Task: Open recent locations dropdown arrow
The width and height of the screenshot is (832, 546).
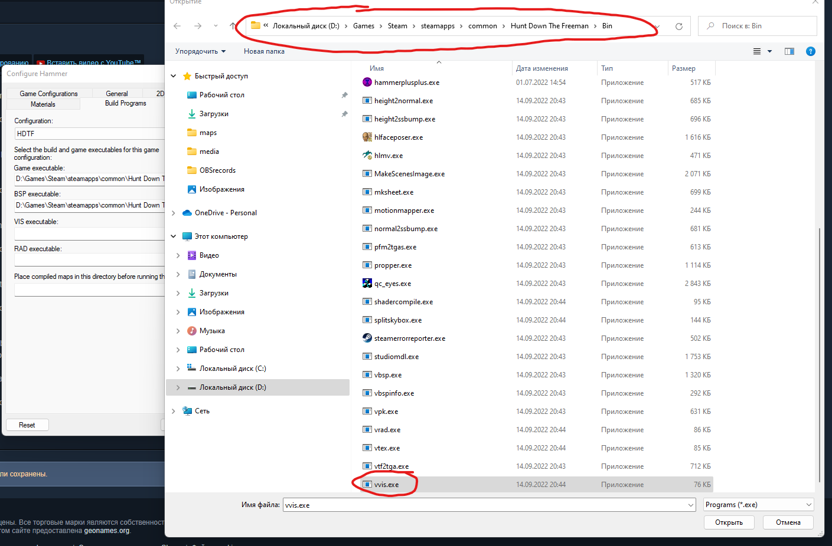Action: pyautogui.click(x=216, y=26)
